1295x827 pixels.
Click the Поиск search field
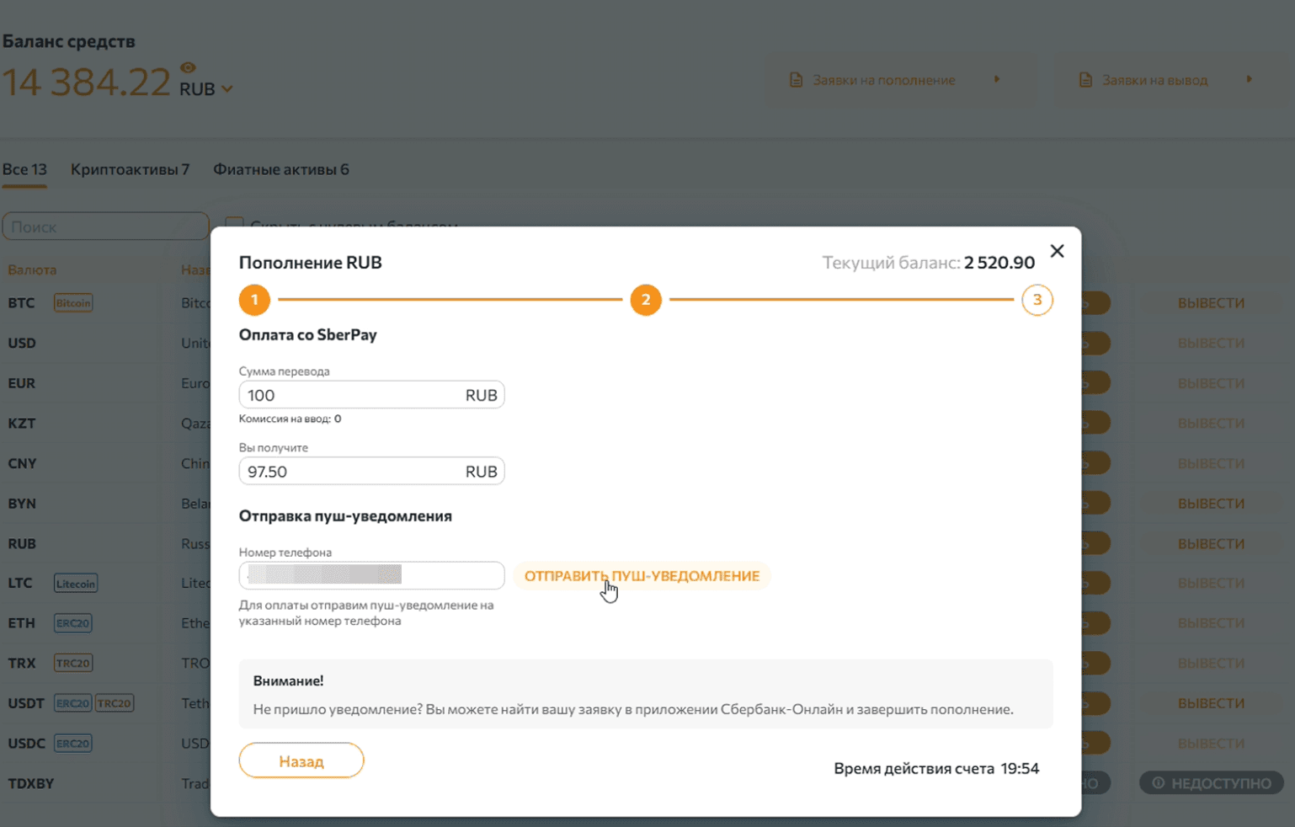[x=105, y=227]
